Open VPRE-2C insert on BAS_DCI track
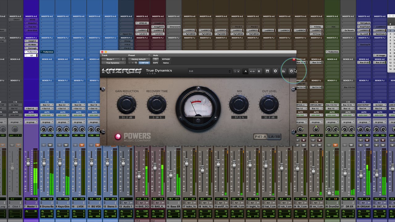Viewport: 395px width, 222px height. [142, 23]
